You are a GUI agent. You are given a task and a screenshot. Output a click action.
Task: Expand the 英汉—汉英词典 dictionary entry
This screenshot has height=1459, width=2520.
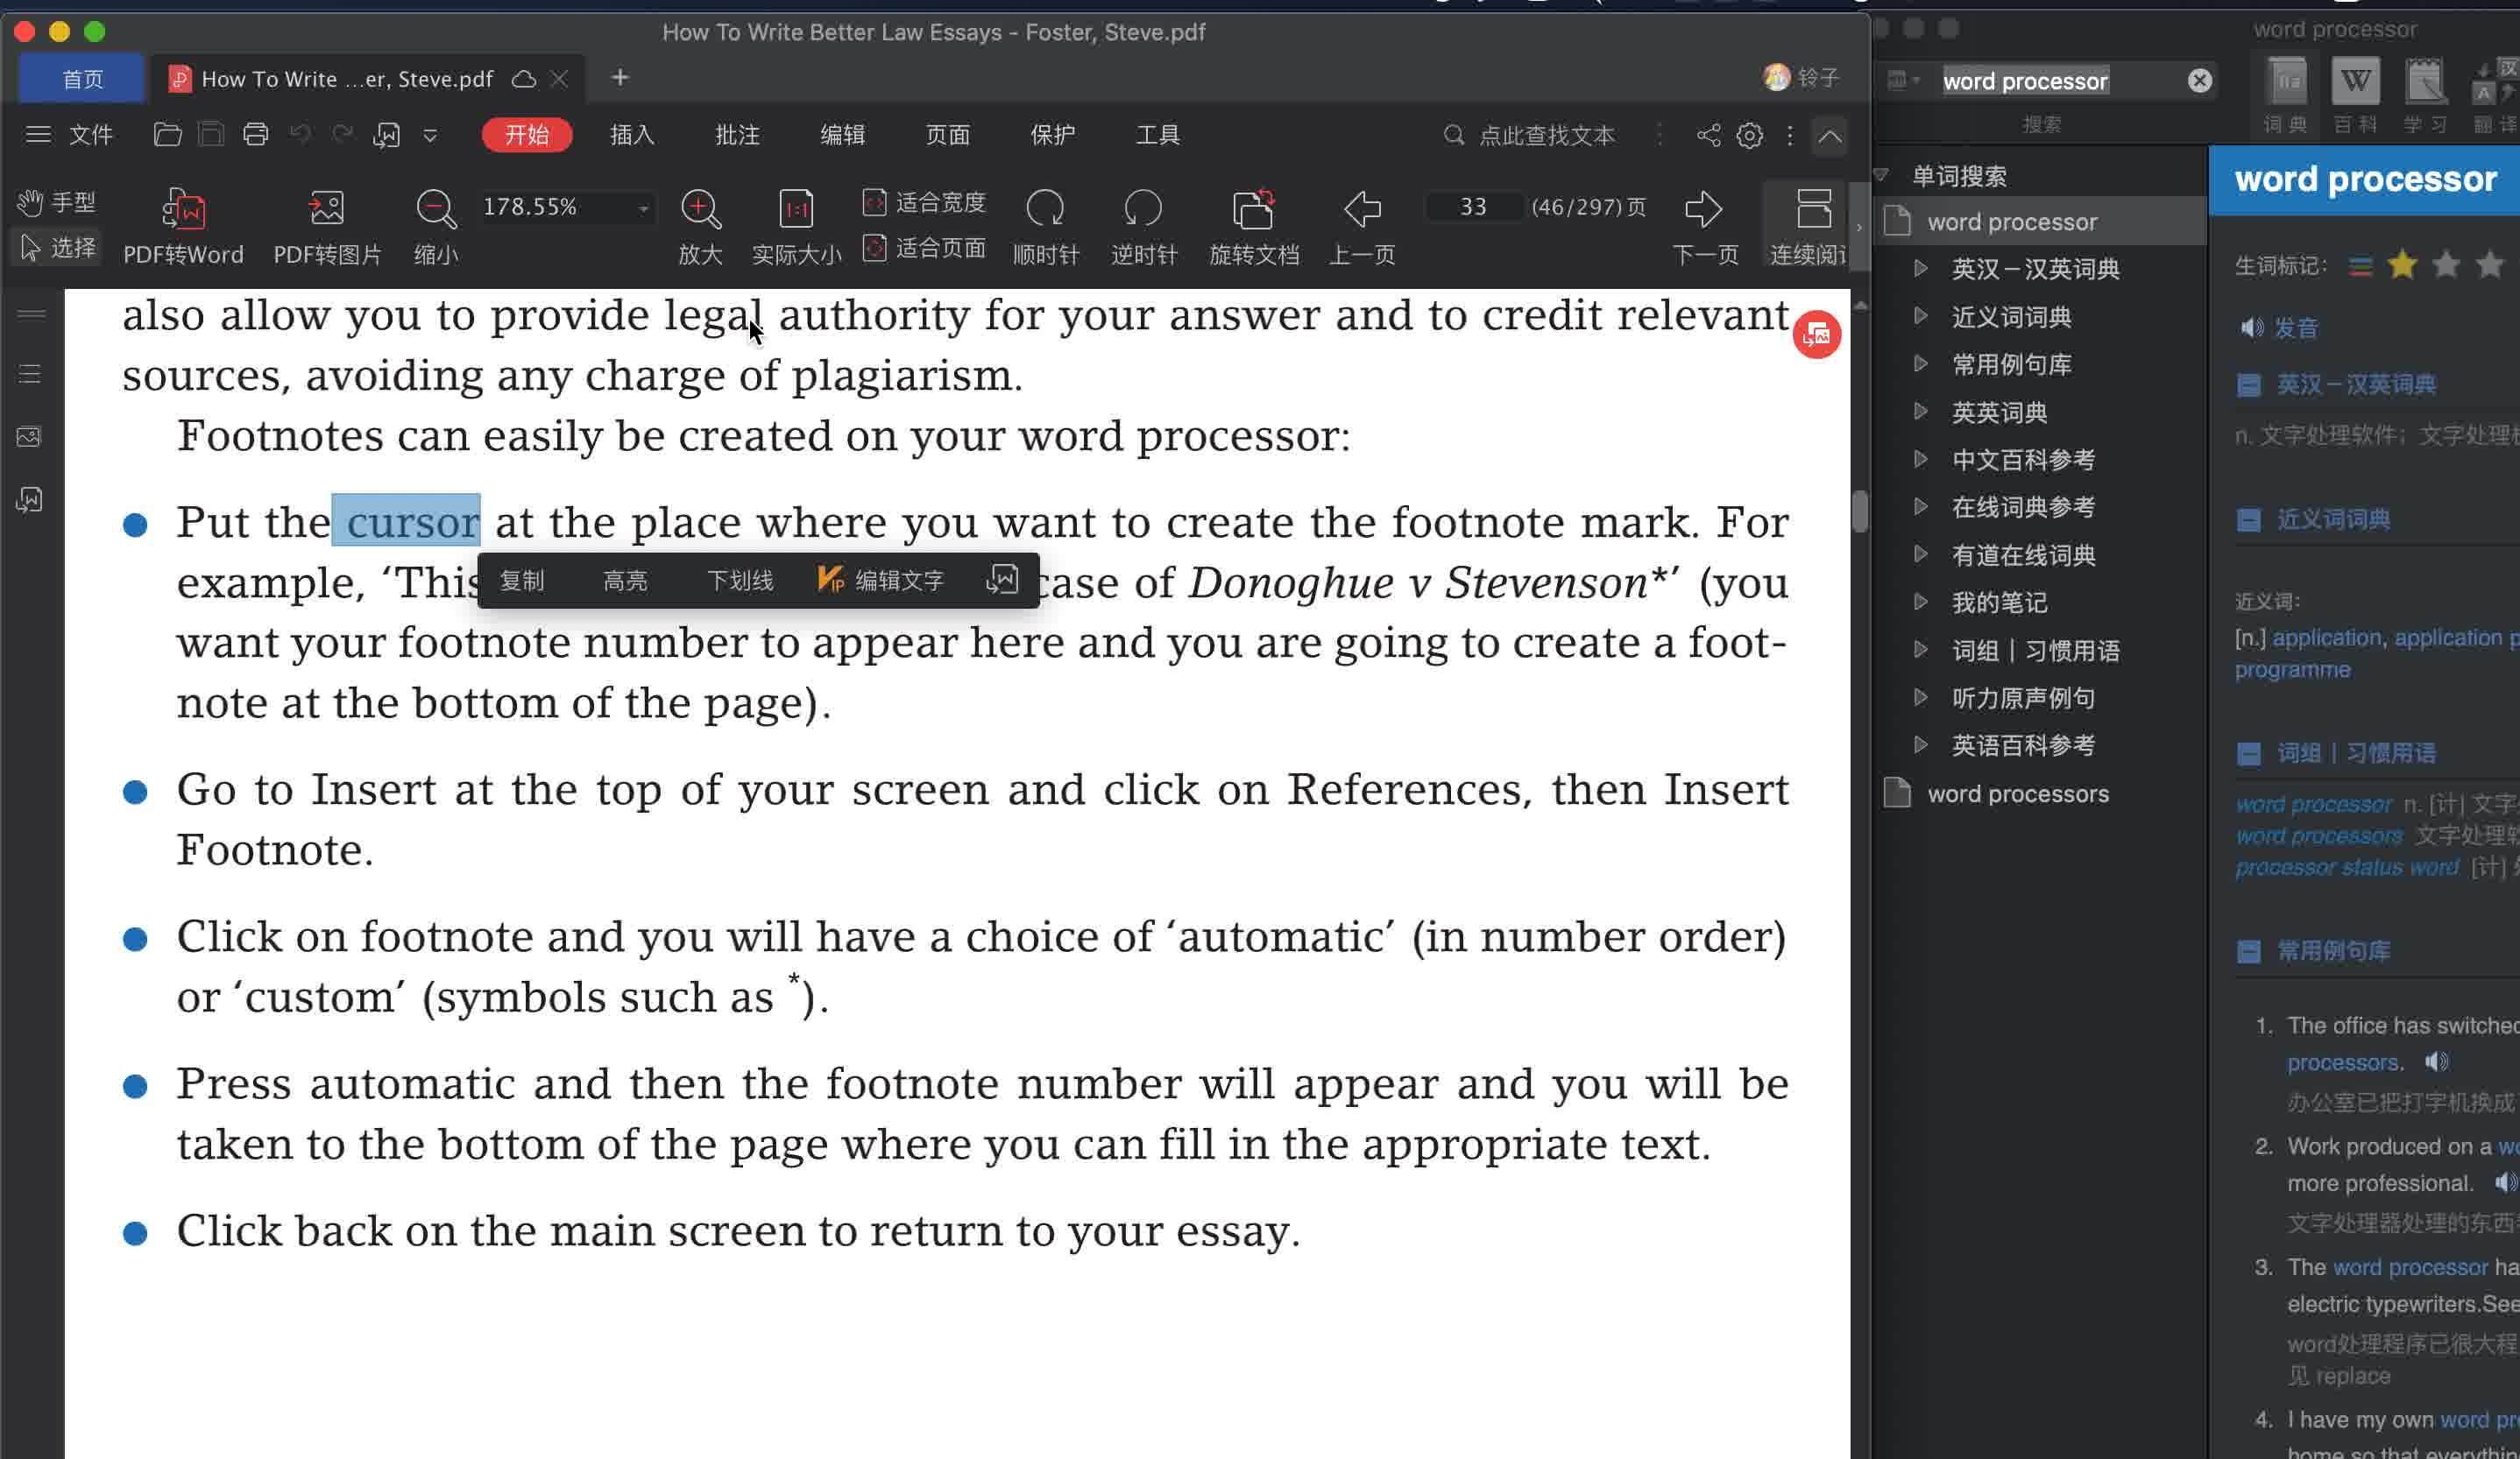[x=1919, y=267]
